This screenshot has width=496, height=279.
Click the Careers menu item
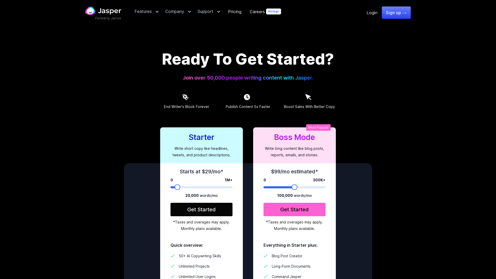[257, 12]
